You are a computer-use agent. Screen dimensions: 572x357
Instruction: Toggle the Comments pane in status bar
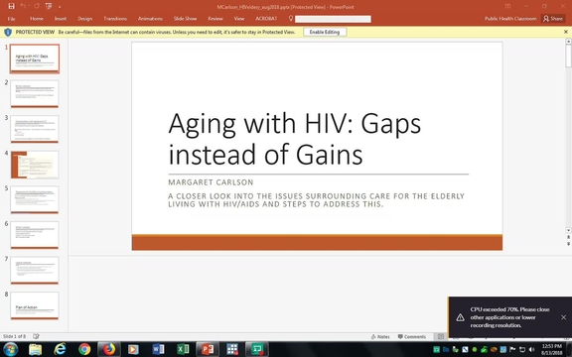(412, 336)
